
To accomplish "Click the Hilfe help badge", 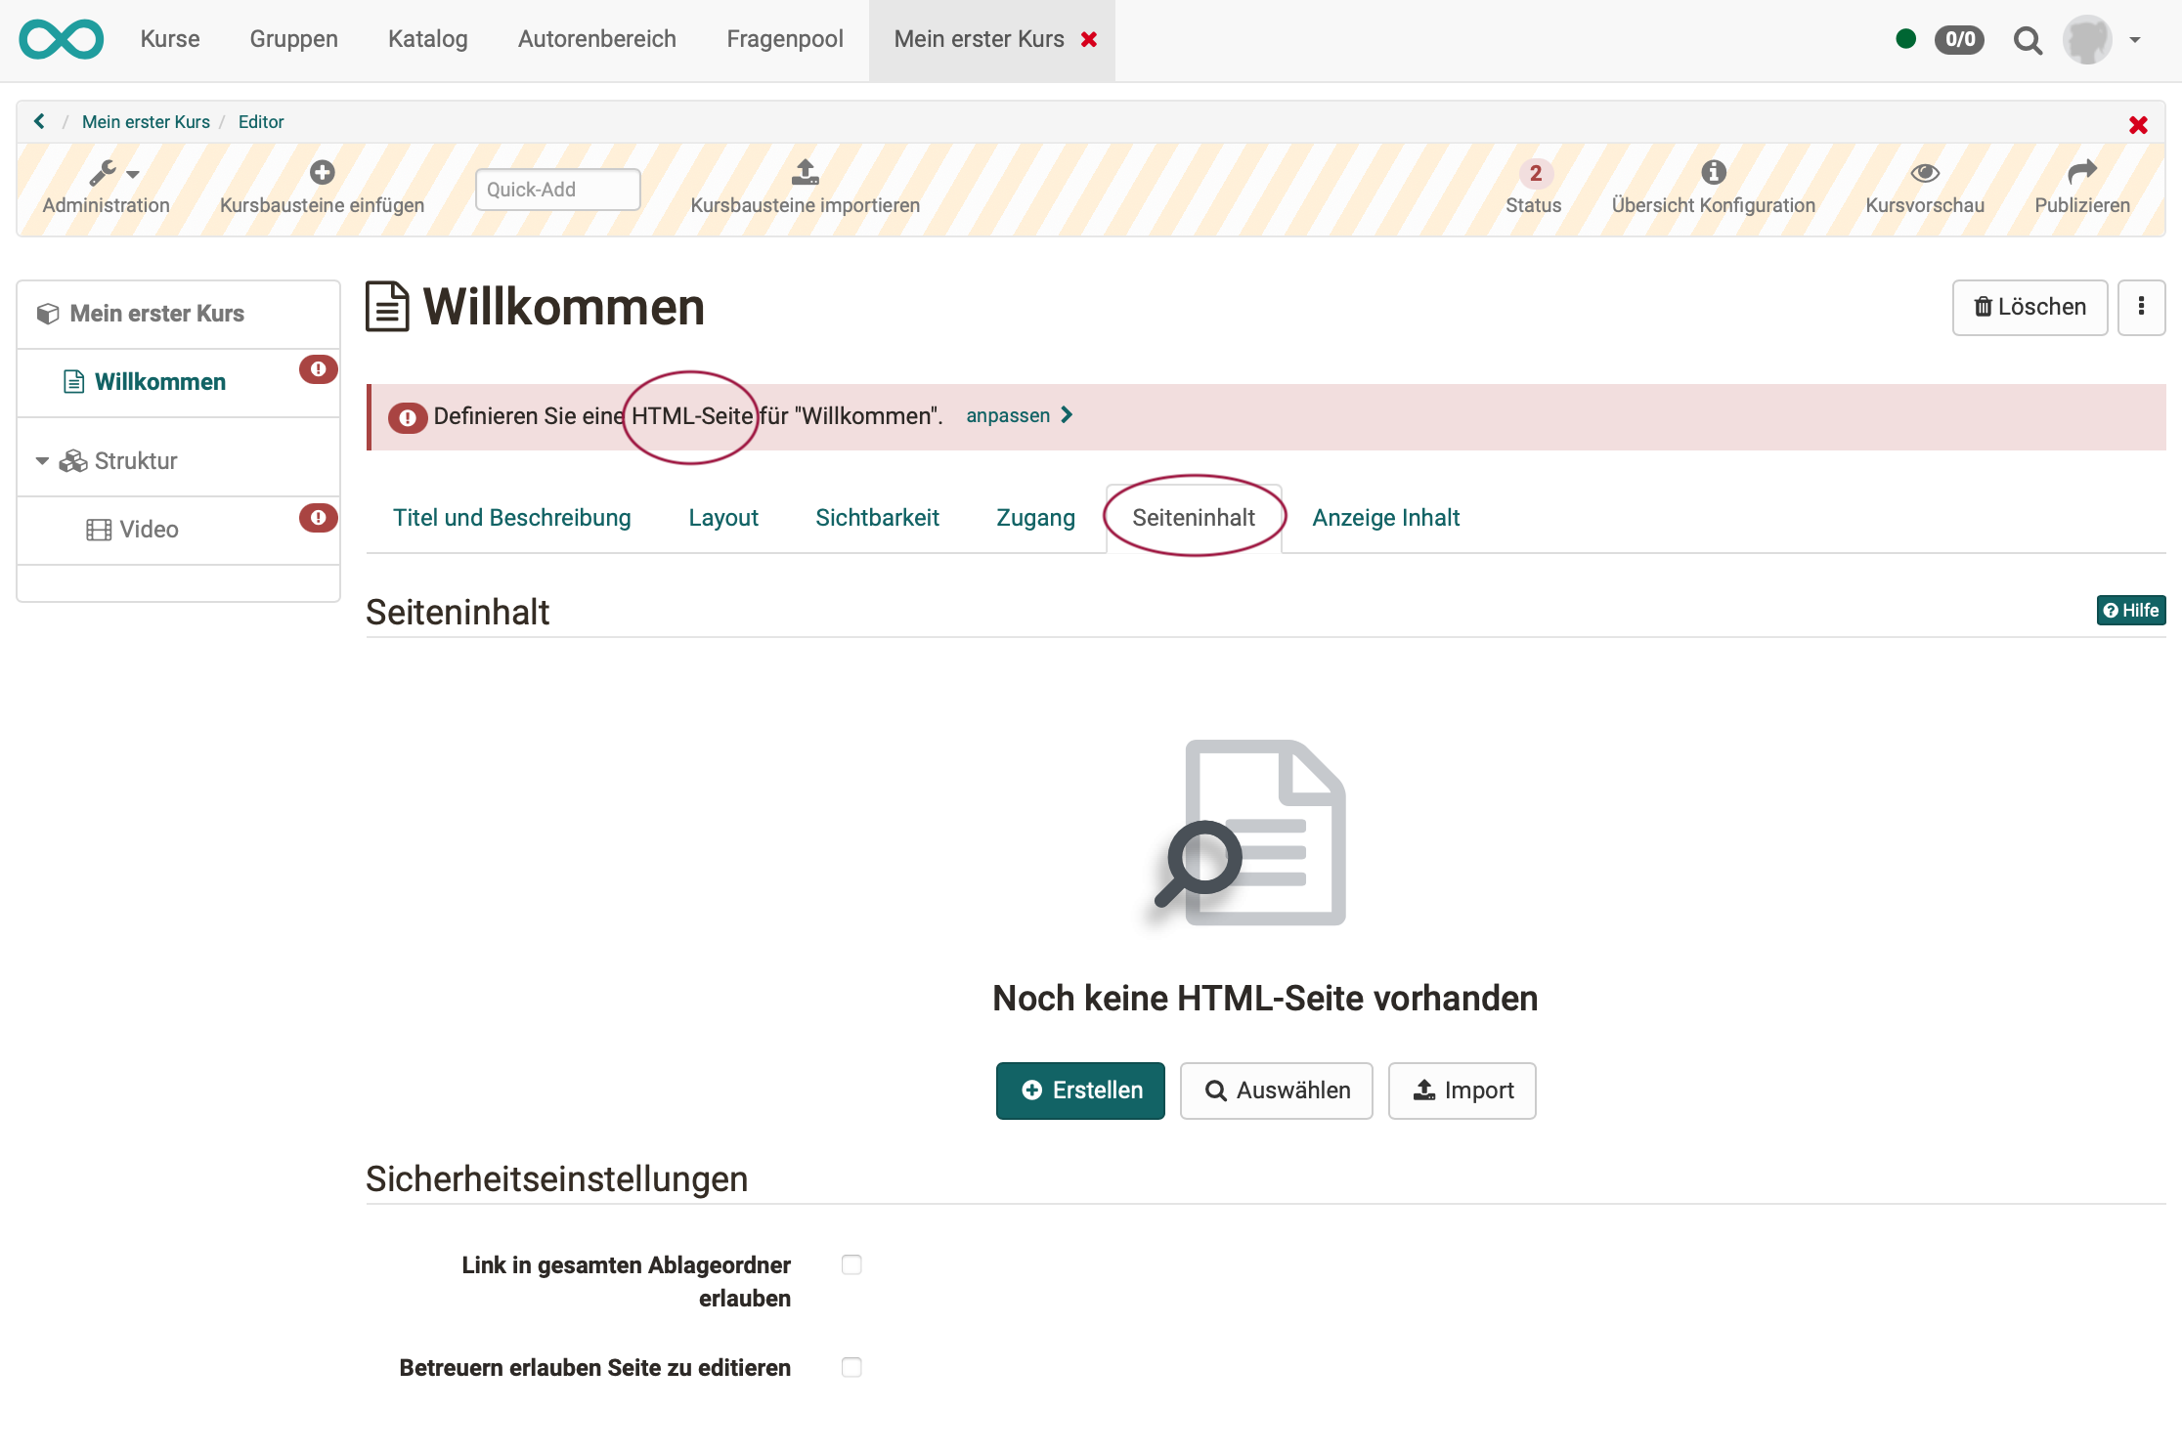I will 2131,610.
